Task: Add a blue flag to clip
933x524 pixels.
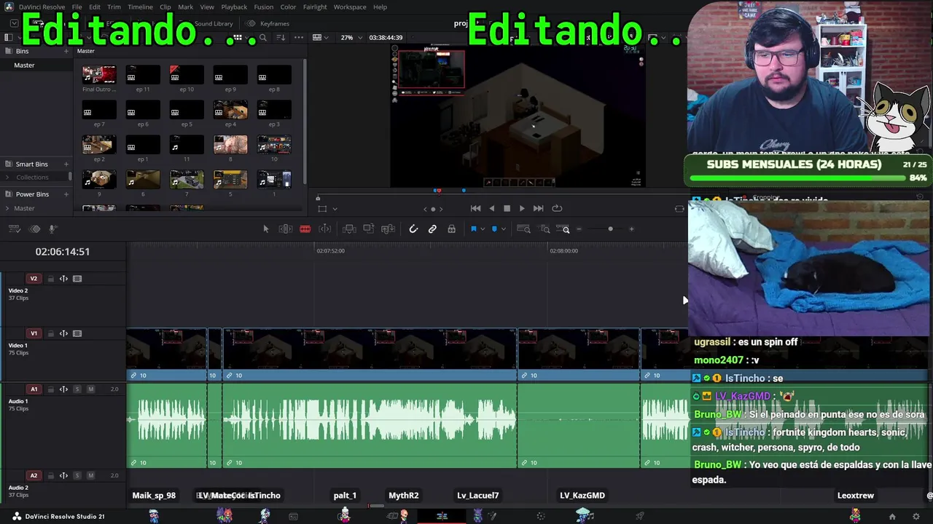Action: coord(473,229)
